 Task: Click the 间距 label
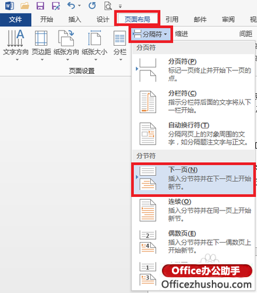coord(246,34)
